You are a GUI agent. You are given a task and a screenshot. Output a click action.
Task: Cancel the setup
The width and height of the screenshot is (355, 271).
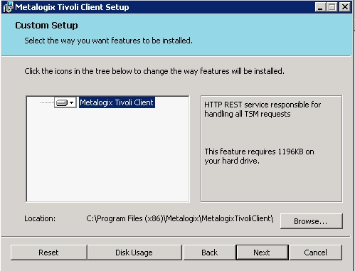coord(316,253)
